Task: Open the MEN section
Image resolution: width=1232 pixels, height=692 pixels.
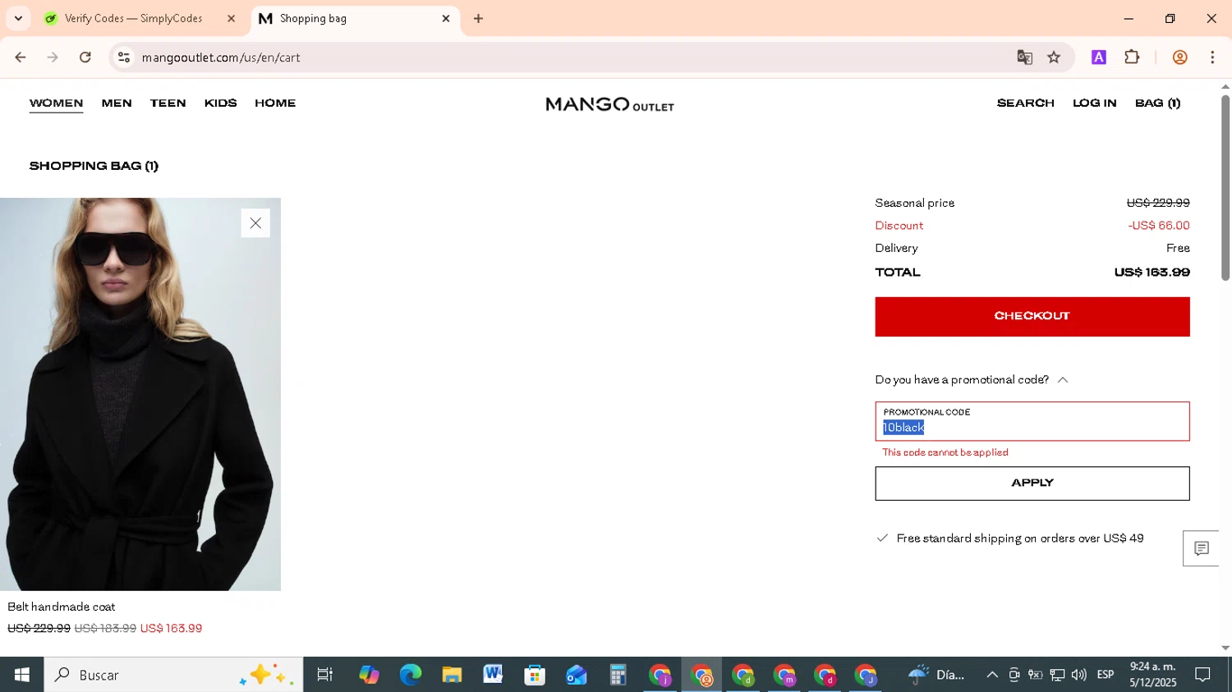Action: point(117,103)
